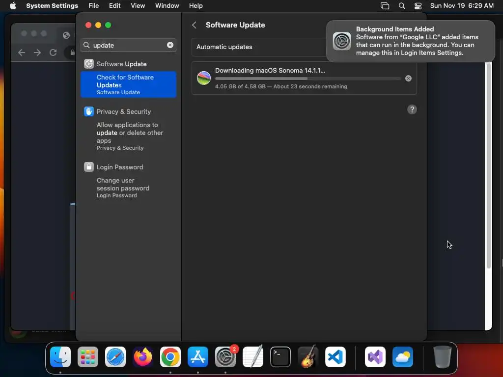
Task: Click Stage Manager icon in menu bar
Action: [x=385, y=6]
